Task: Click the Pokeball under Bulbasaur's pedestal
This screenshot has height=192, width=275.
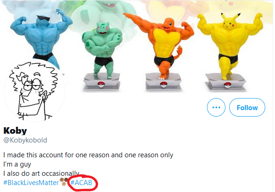Action: point(101,84)
